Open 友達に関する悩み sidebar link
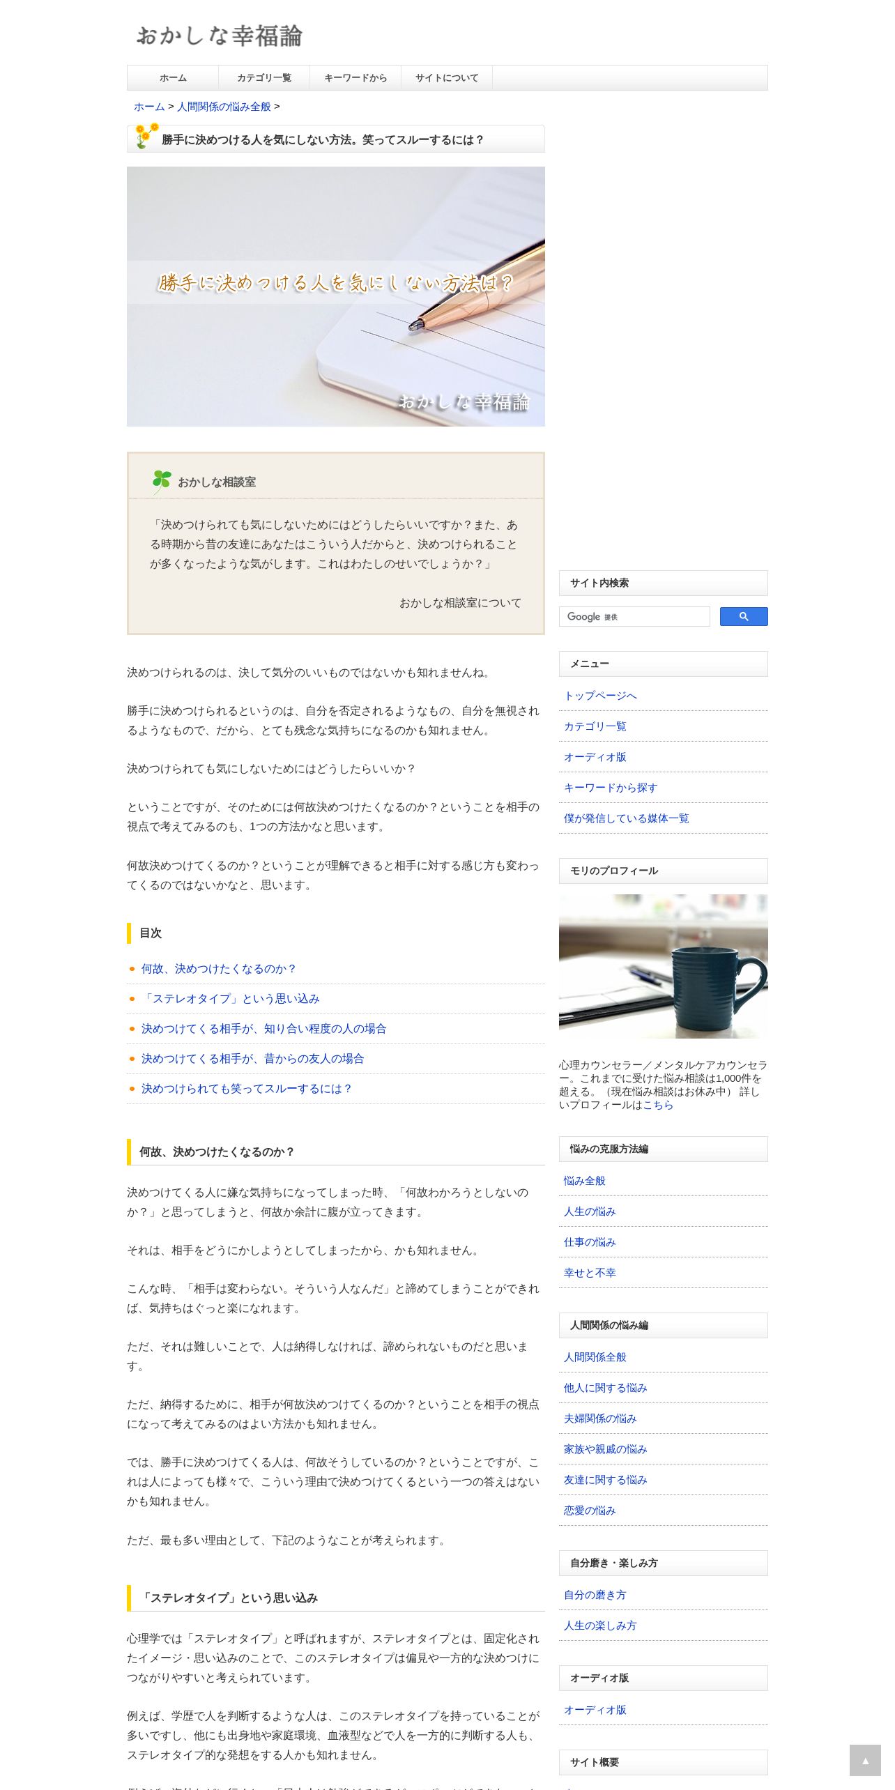The width and height of the screenshot is (895, 1790). [x=605, y=1480]
